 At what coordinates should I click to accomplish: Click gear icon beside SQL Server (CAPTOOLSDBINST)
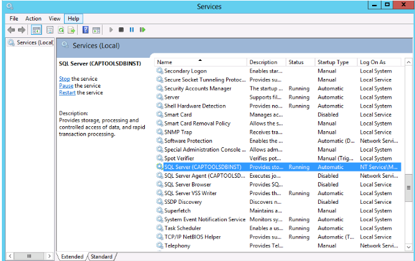click(160, 167)
